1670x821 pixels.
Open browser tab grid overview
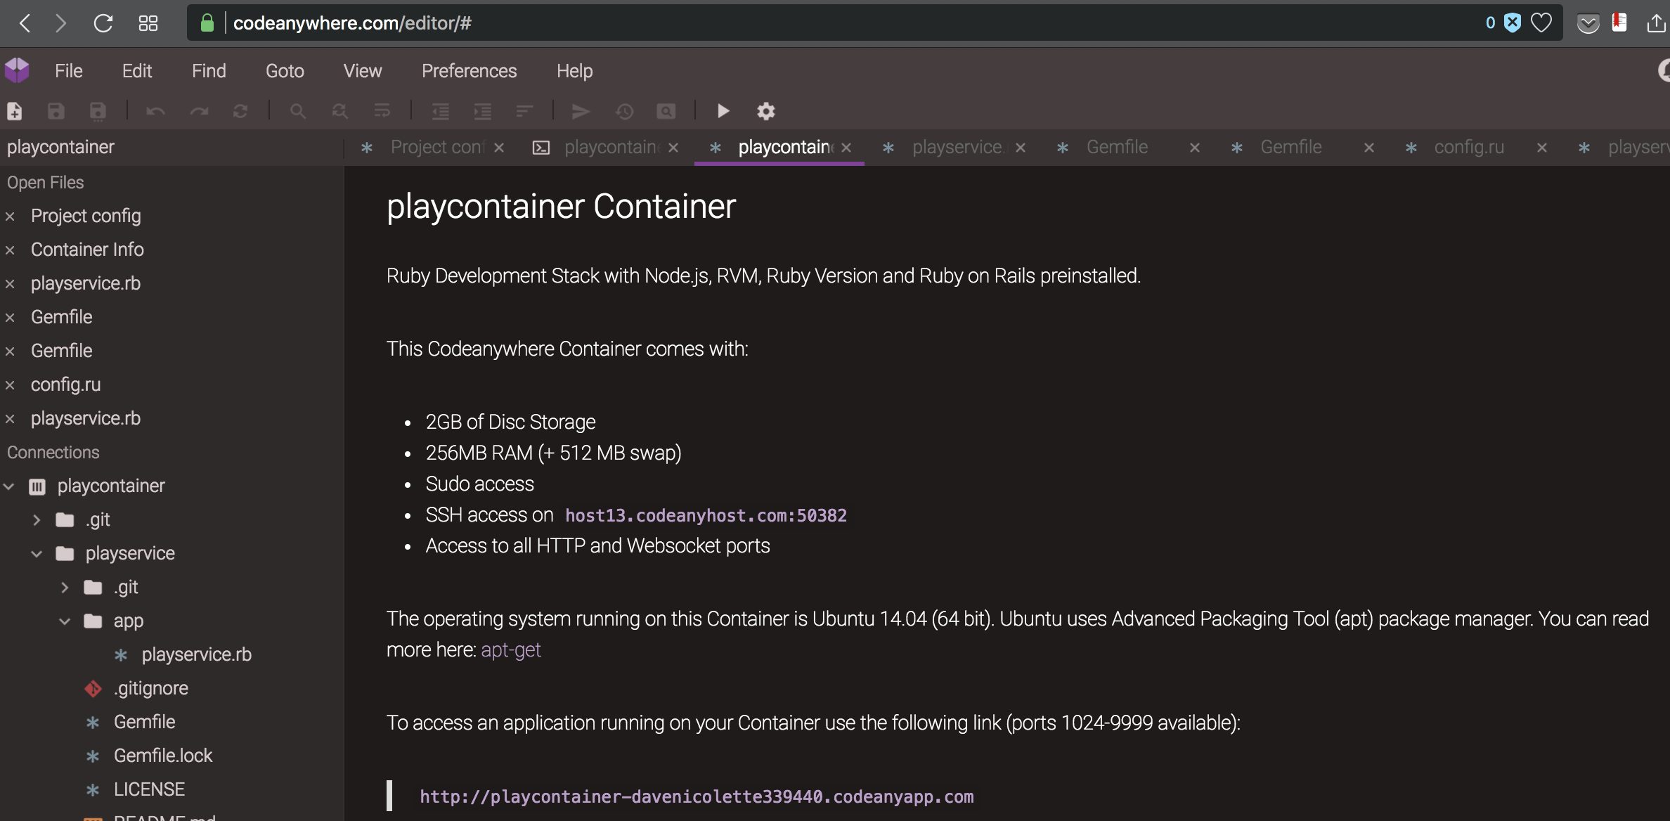[148, 23]
